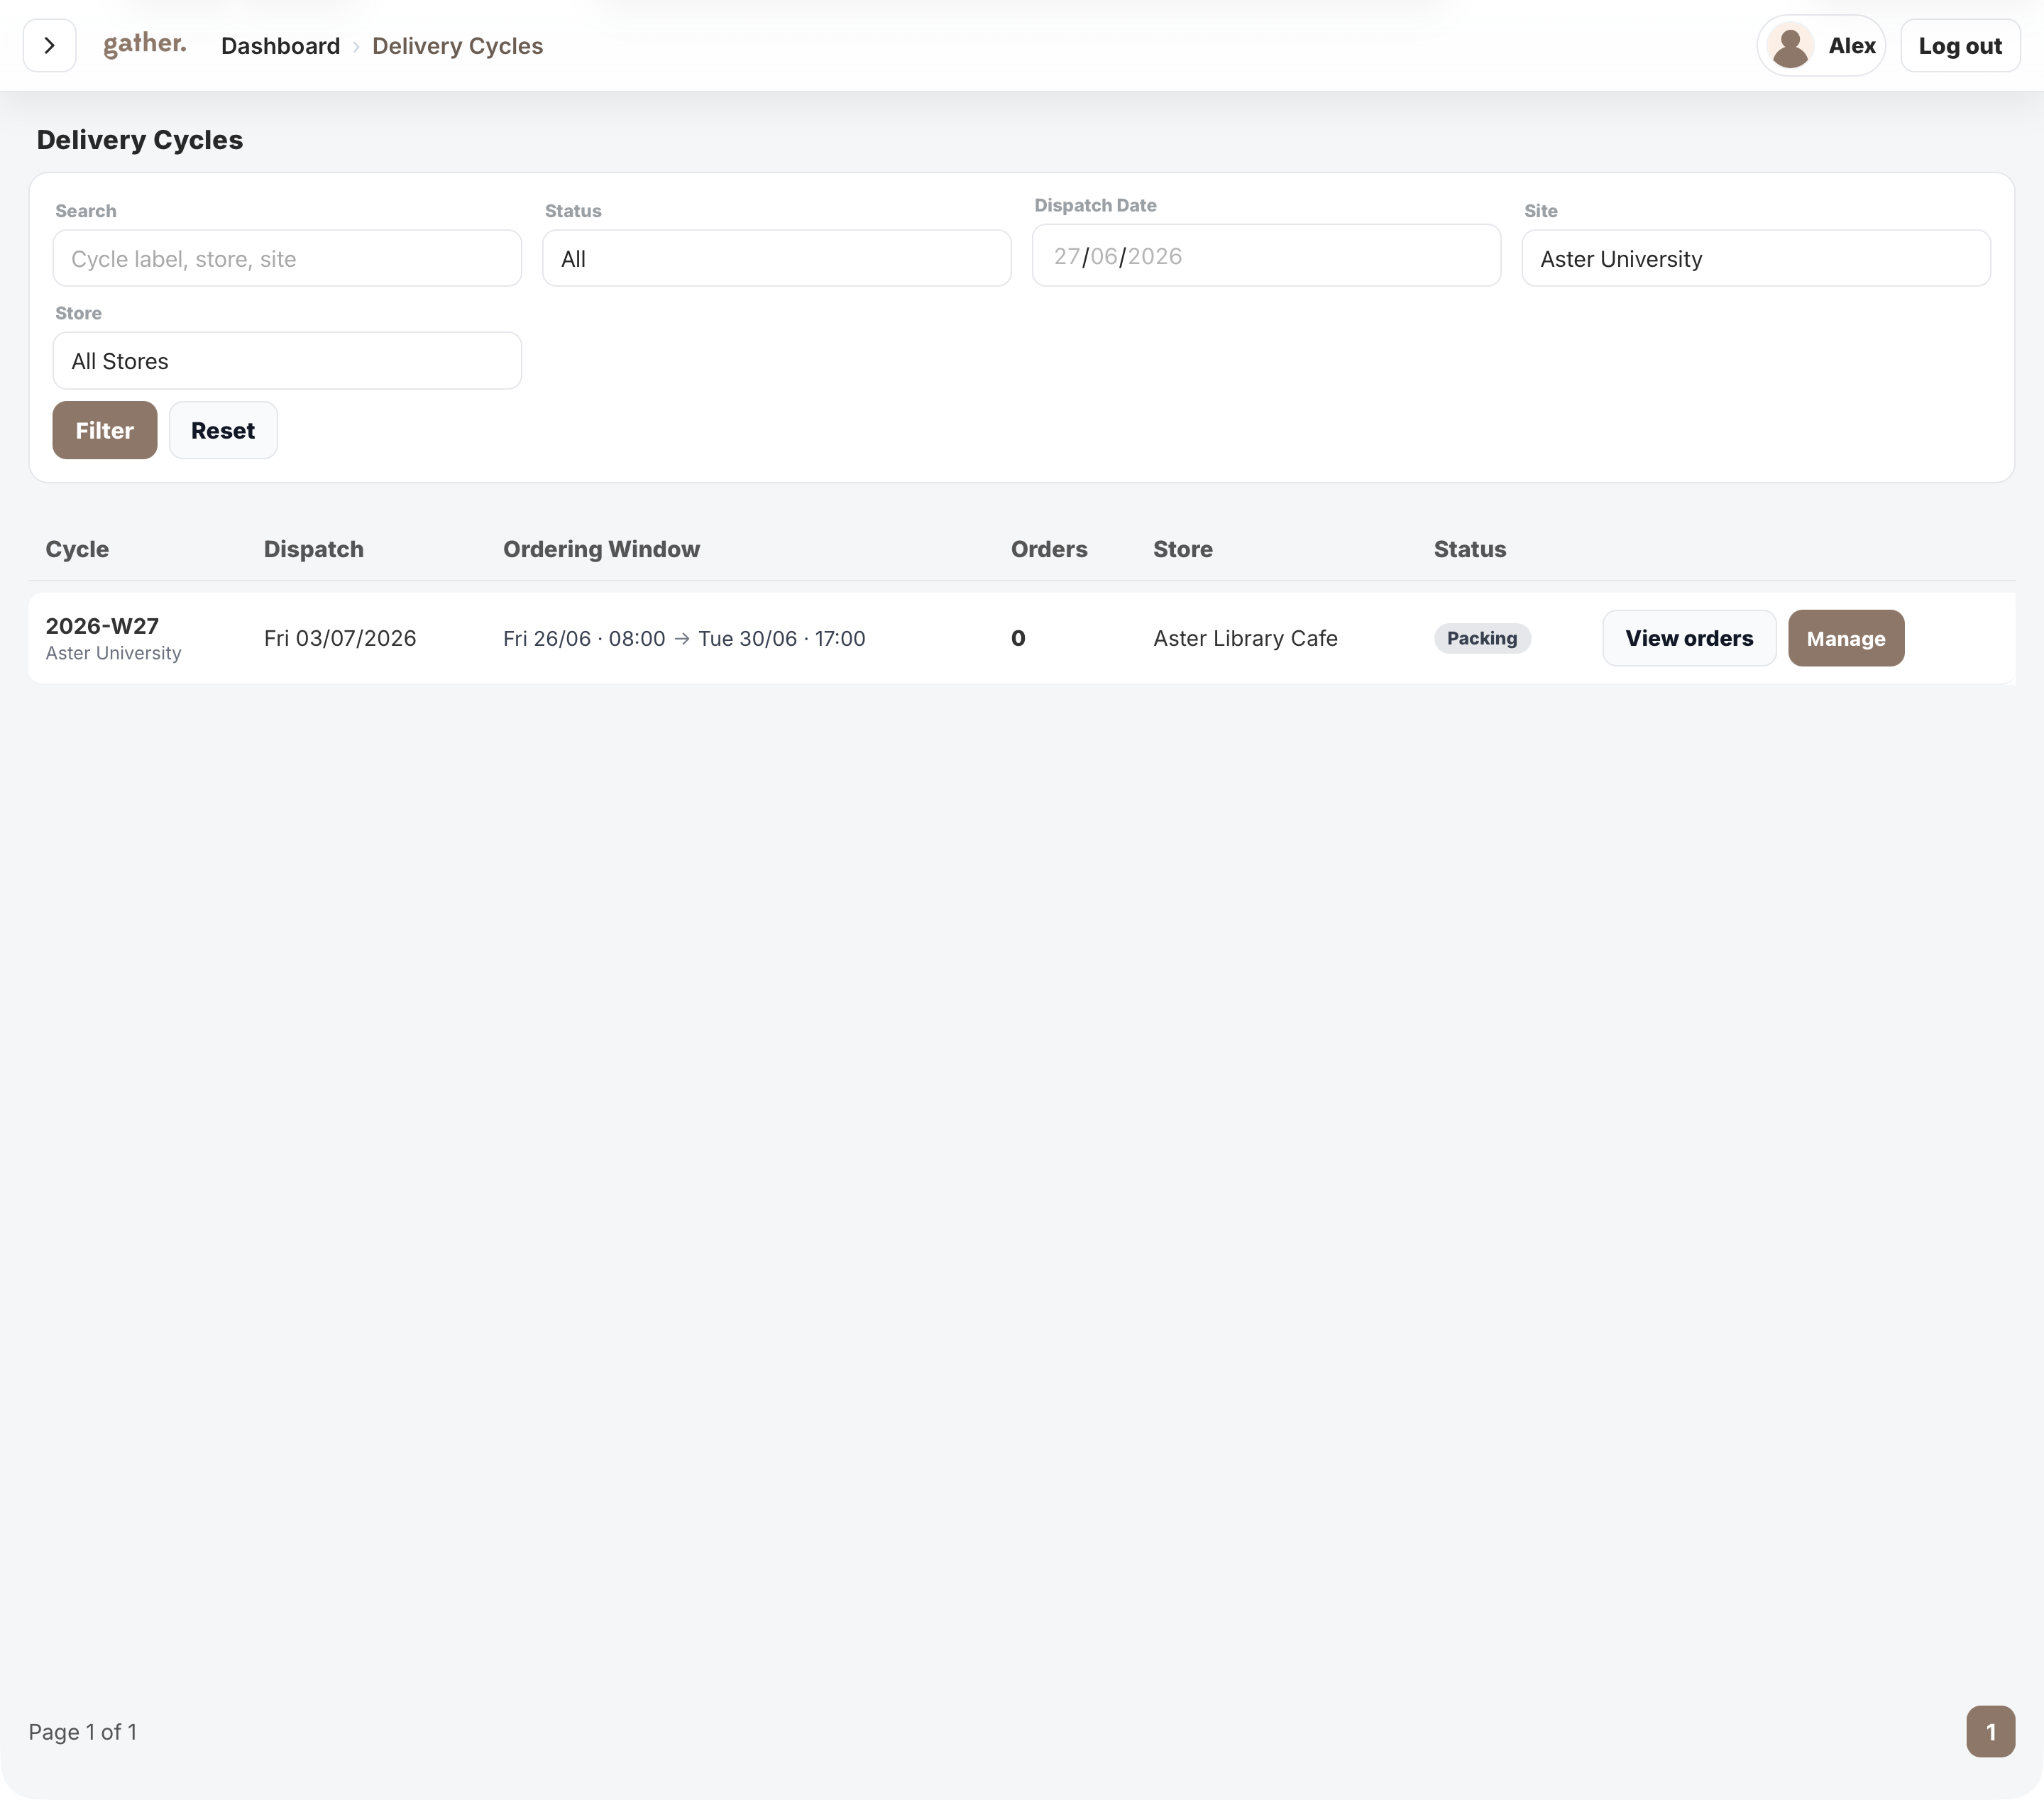Click the gather. logo
The height and width of the screenshot is (1800, 2044).
(x=145, y=45)
